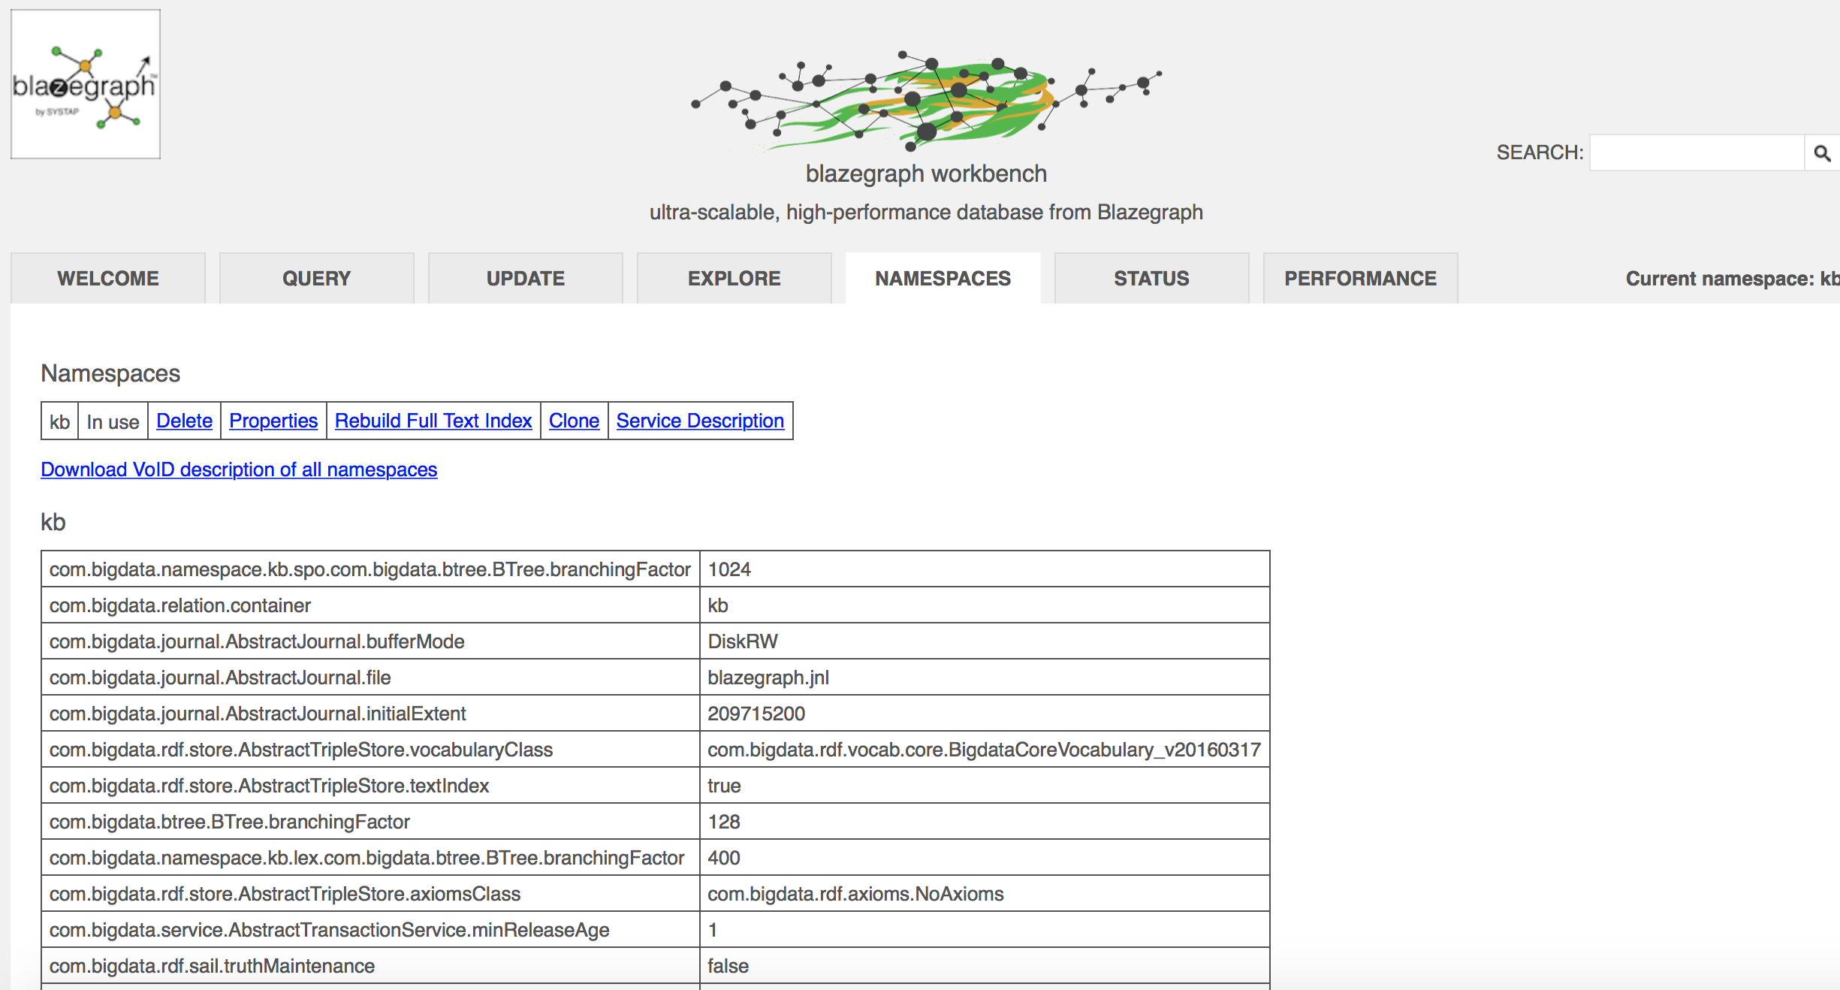
Task: Click 'com.bigdata.btree.BTree.branchingFactor' cell
Action: pyautogui.click(x=370, y=822)
